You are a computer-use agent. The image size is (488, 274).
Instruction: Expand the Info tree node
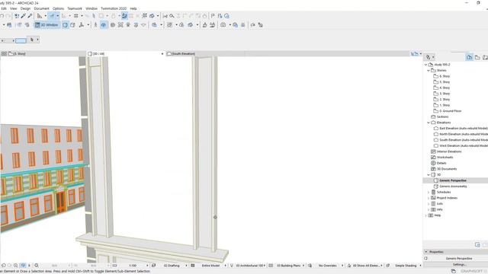click(429, 210)
